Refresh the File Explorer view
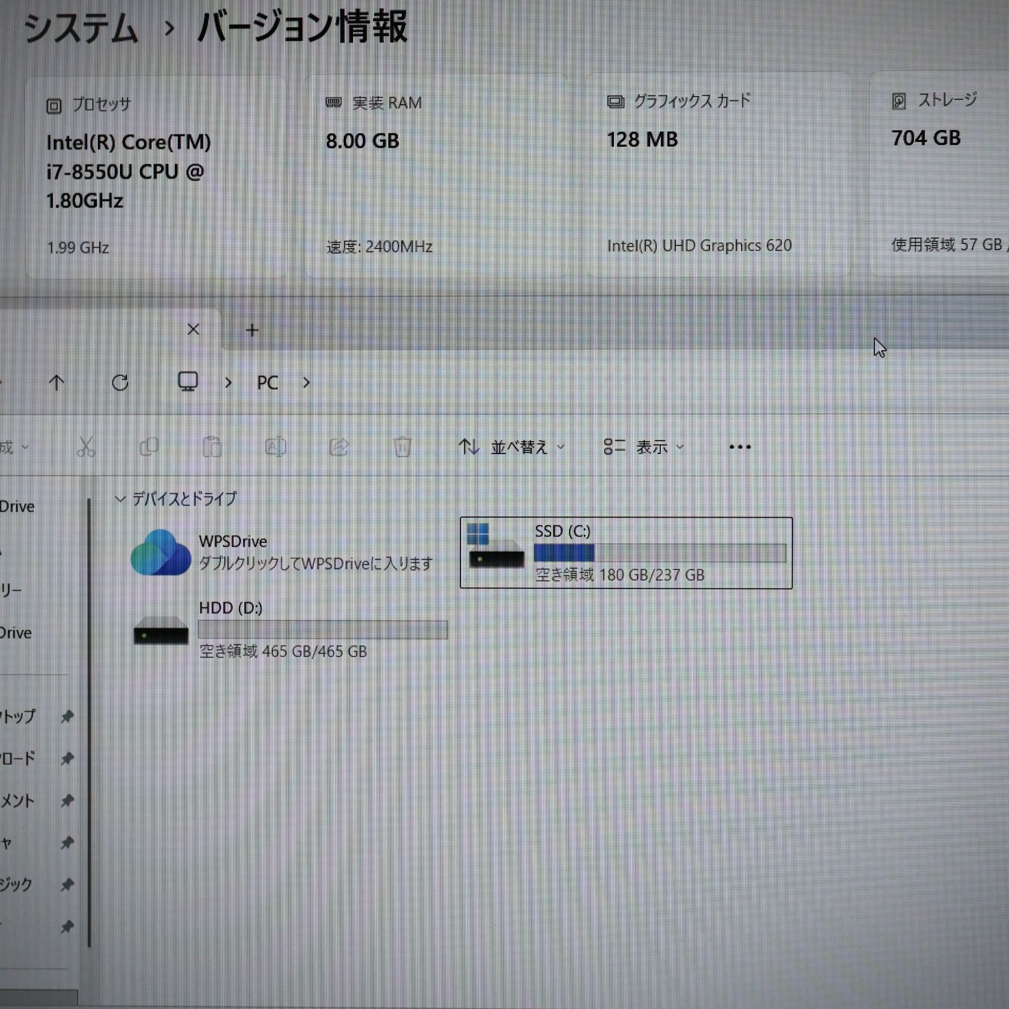The image size is (1009, 1009). pos(120,382)
